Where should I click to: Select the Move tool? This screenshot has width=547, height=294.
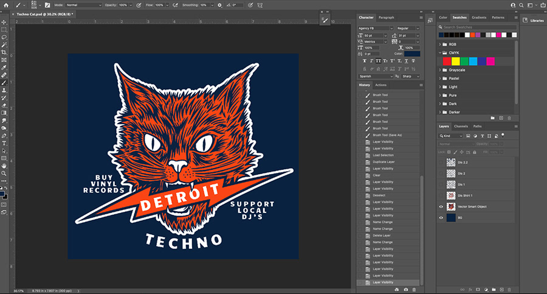pos(4,22)
